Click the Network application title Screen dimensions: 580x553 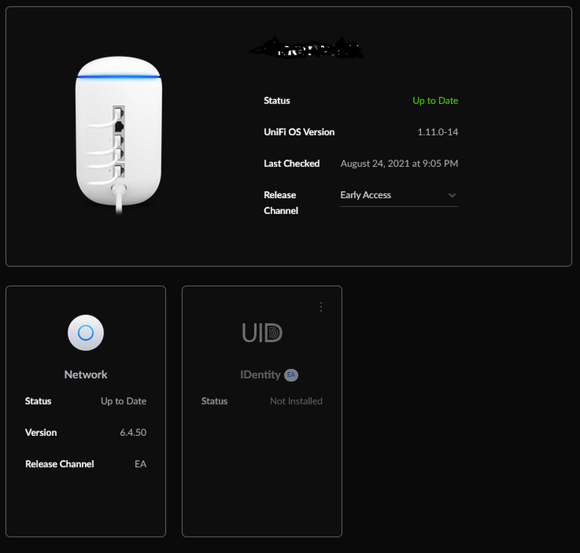pyautogui.click(x=86, y=374)
